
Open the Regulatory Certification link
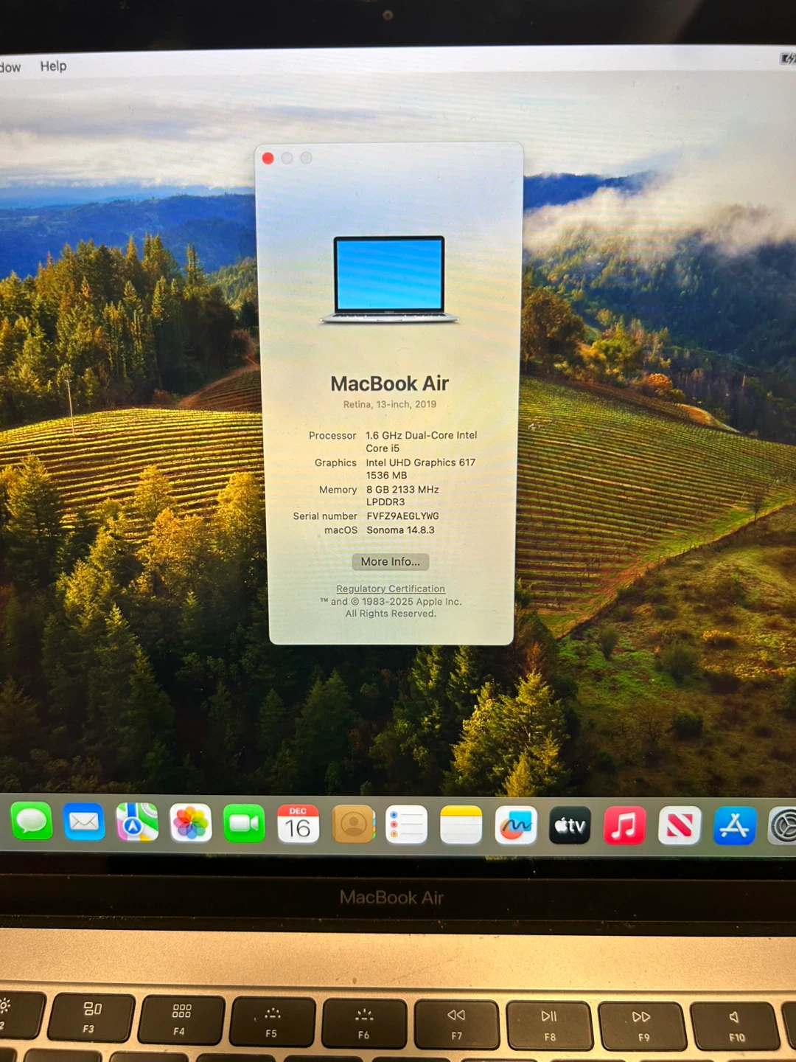click(x=391, y=589)
